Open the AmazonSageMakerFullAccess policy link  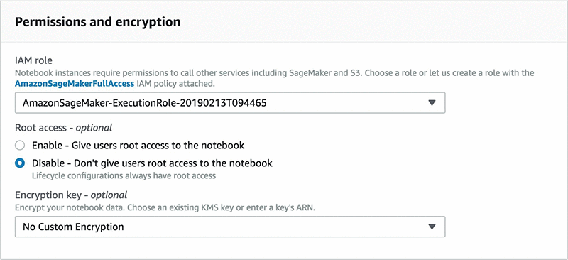click(x=75, y=84)
